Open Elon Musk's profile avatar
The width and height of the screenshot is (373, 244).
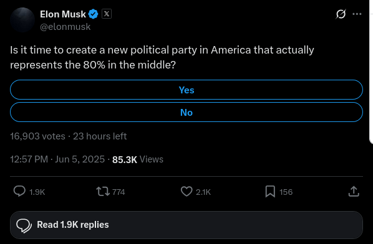(x=22, y=20)
